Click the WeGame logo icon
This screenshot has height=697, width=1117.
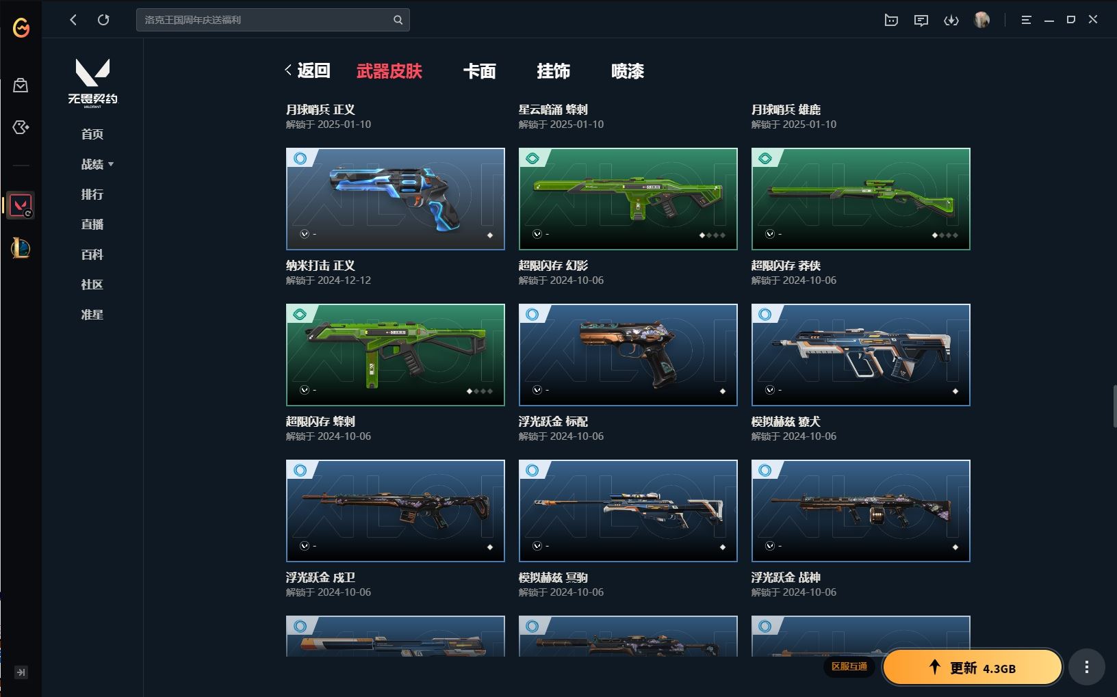(21, 27)
